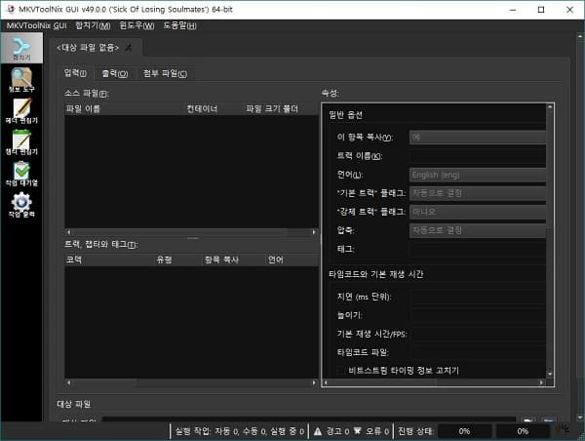Click properties panel horizontal scroll right arrow
The width and height of the screenshot is (585, 441).
[542, 382]
